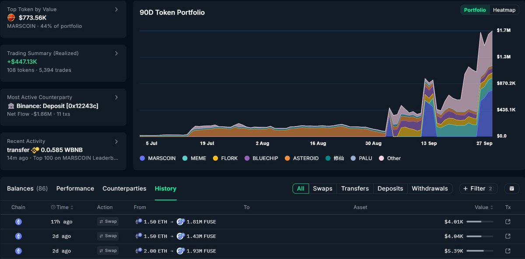Screen dimensions: 525x259
Task: Expand the Recent Activity card chevron
Action: (116, 142)
